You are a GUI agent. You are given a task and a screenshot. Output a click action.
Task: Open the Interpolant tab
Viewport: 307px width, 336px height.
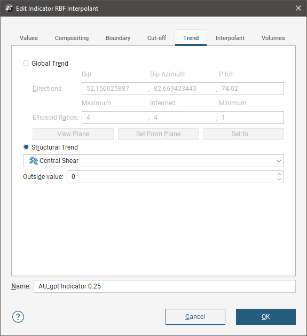coord(230,38)
